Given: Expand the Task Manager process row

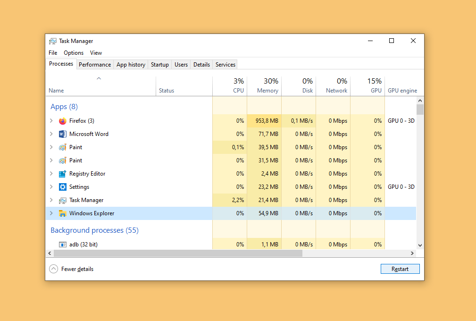Looking at the screenshot, I should [x=51, y=200].
